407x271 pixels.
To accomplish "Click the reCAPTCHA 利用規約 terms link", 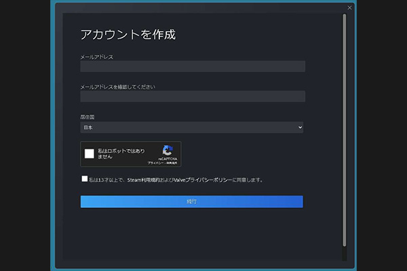I will [x=172, y=163].
